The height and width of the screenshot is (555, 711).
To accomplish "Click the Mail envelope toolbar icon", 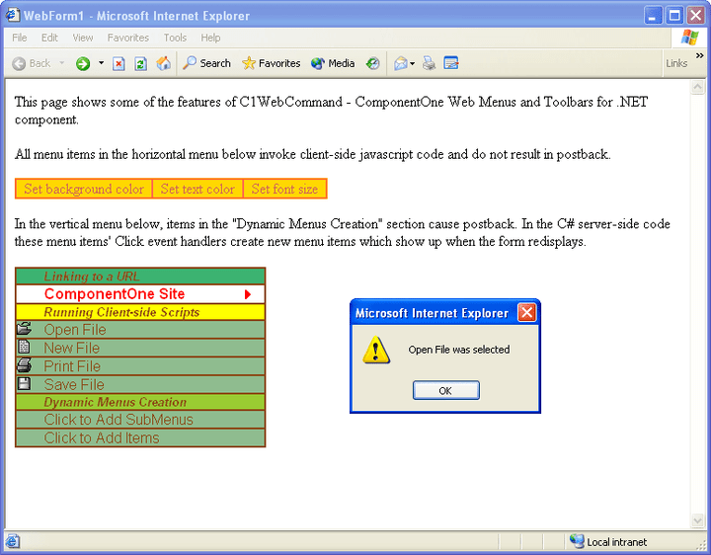I will [401, 63].
